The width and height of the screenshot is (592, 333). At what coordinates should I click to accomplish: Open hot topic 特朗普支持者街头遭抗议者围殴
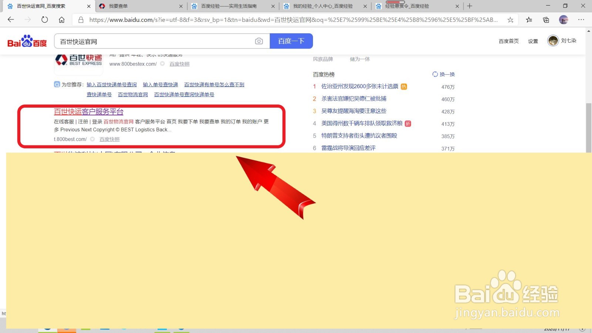click(x=359, y=135)
